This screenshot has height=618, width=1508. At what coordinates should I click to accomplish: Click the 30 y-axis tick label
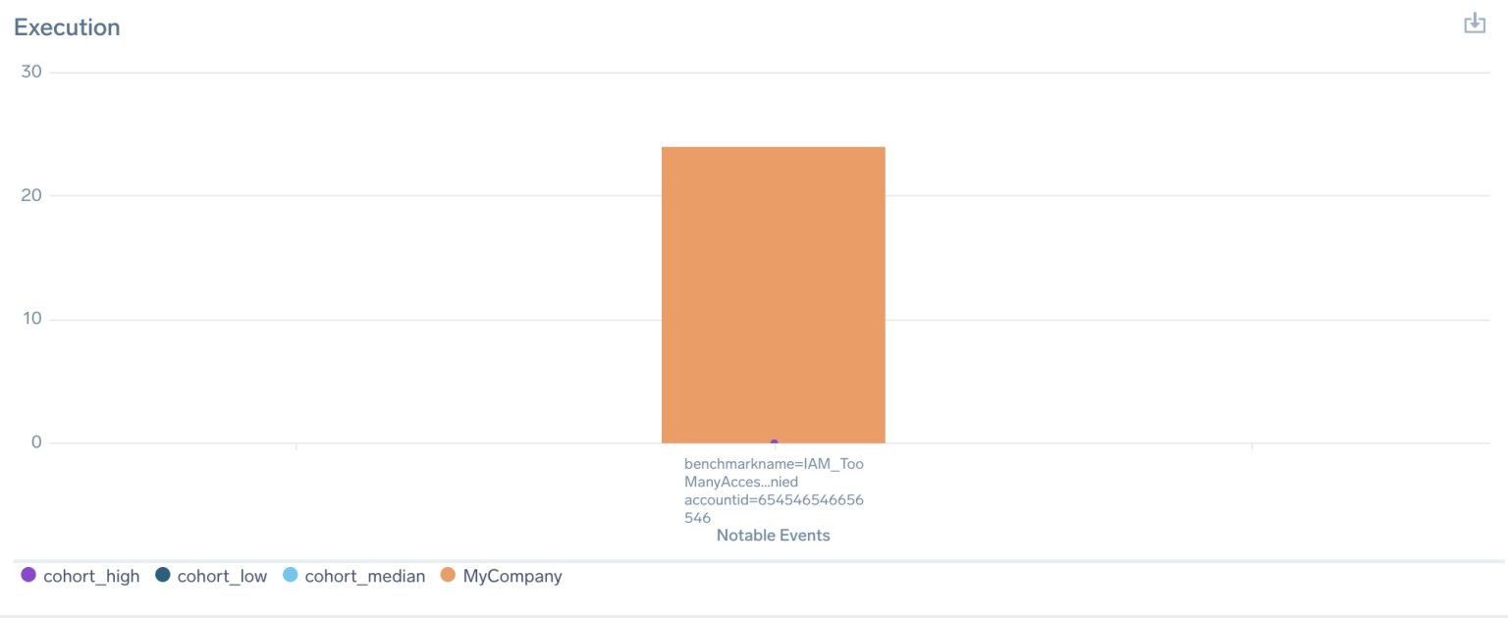tap(32, 72)
